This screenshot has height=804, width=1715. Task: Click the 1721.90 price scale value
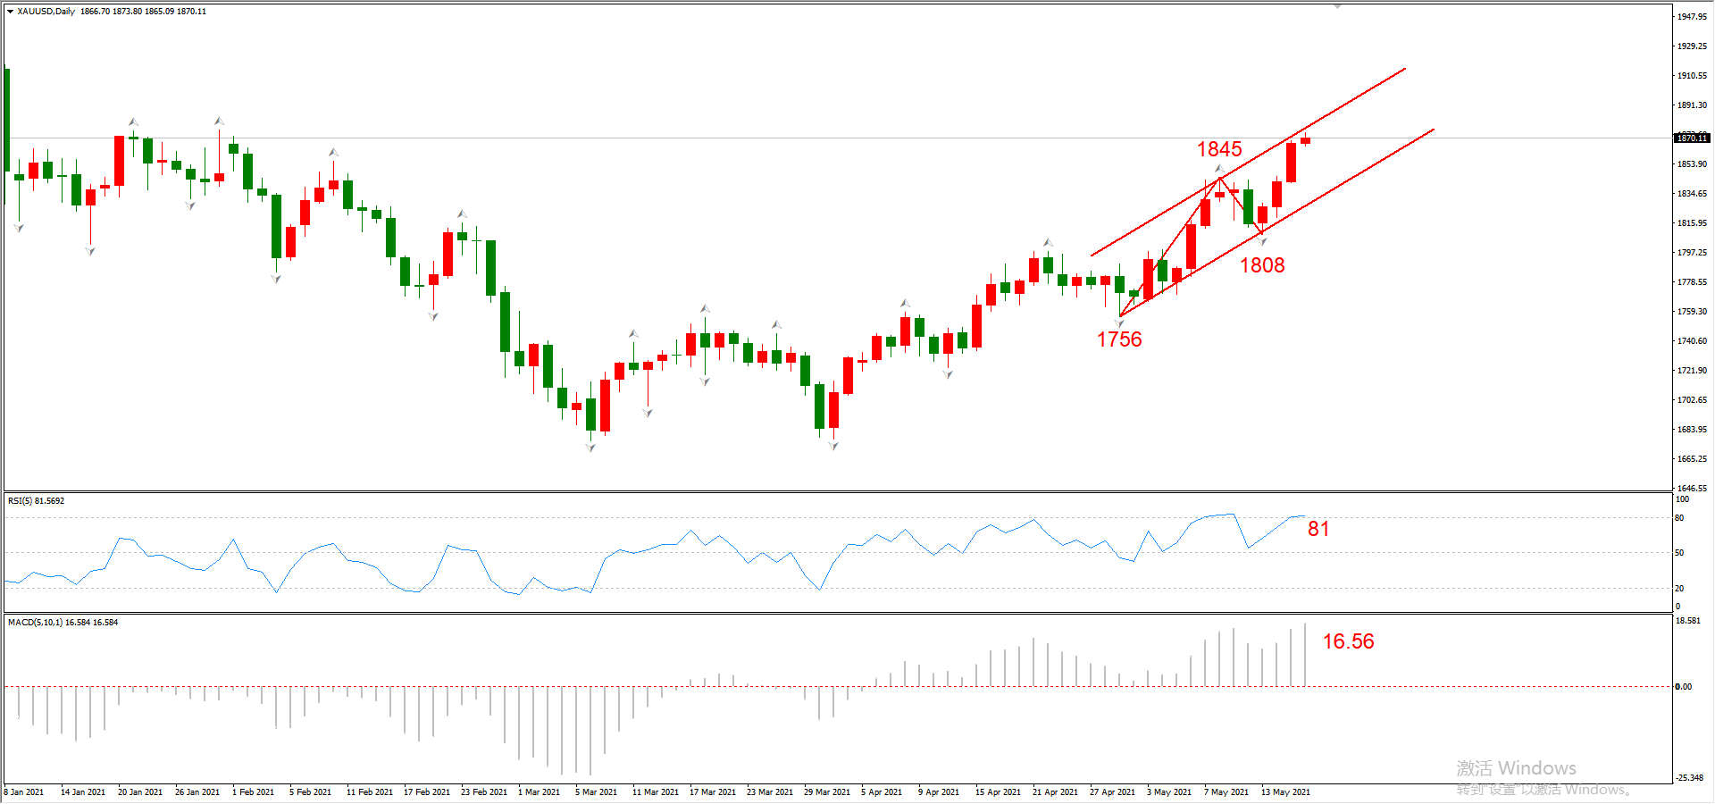tap(1692, 371)
